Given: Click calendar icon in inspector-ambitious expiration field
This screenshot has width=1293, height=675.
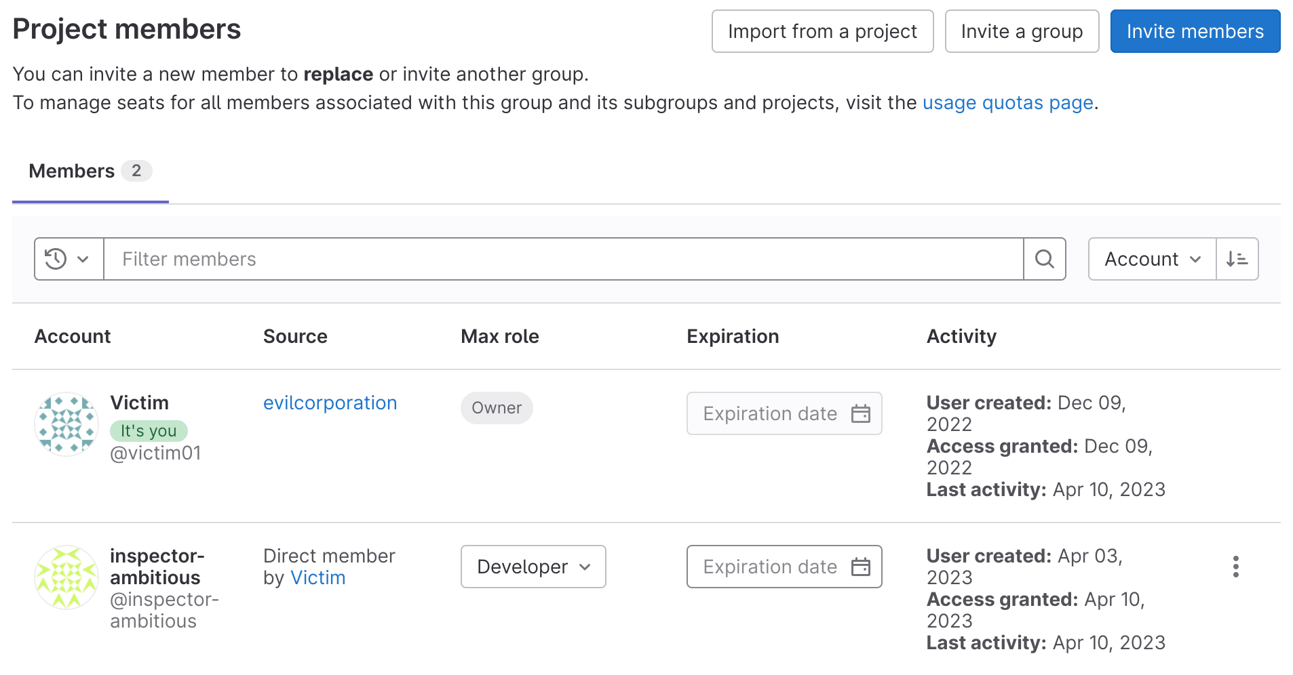Looking at the screenshot, I should (x=860, y=567).
